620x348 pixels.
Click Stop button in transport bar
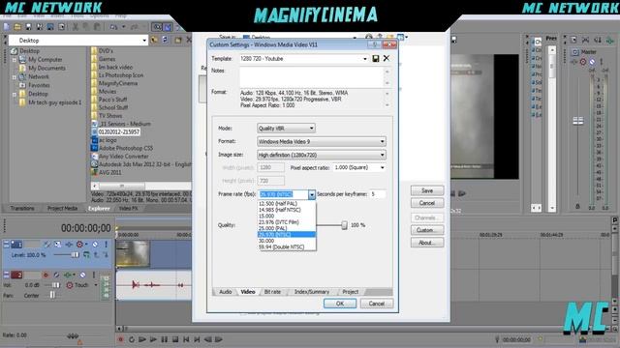point(175,339)
